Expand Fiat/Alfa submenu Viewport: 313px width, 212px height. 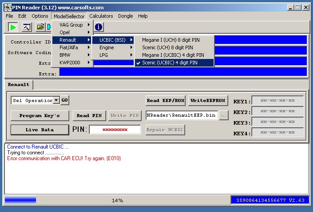72,47
